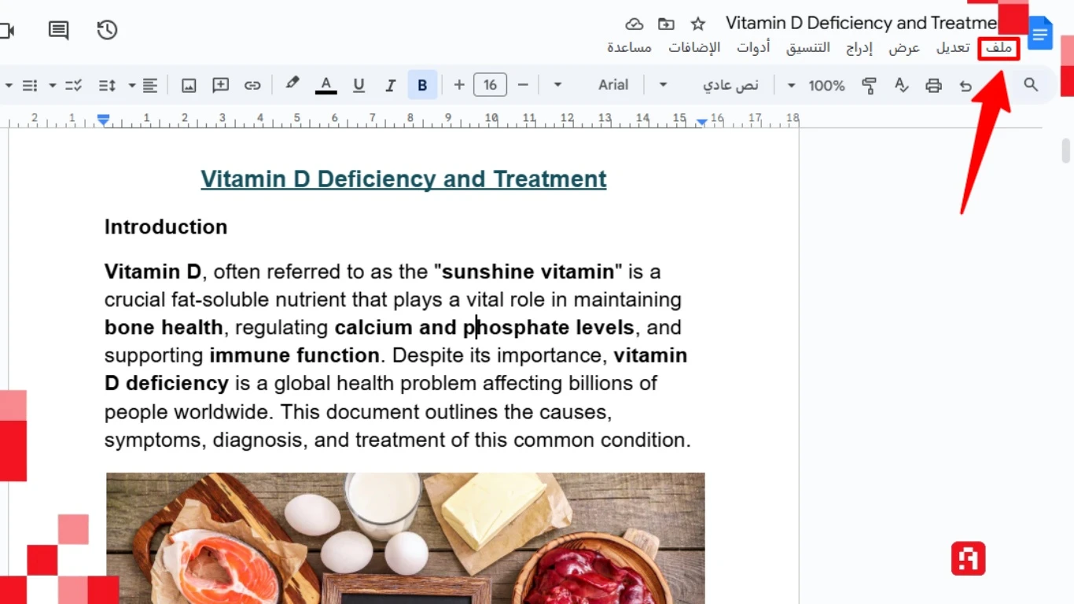Viewport: 1074px width, 604px height.
Task: Toggle Bold formatting off
Action: tap(422, 85)
